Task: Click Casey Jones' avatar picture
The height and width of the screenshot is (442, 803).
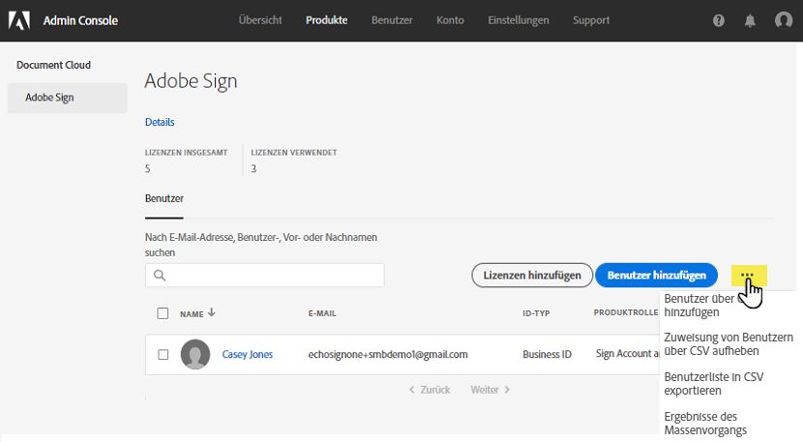Action: 195,354
